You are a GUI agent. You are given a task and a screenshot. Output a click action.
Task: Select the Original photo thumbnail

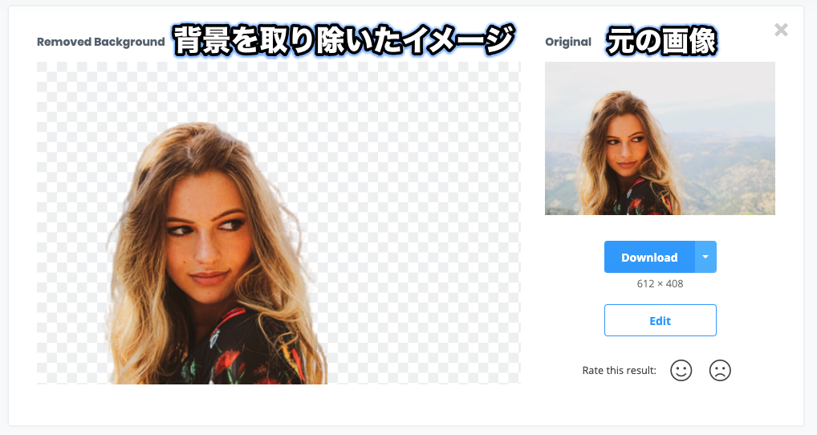point(660,138)
